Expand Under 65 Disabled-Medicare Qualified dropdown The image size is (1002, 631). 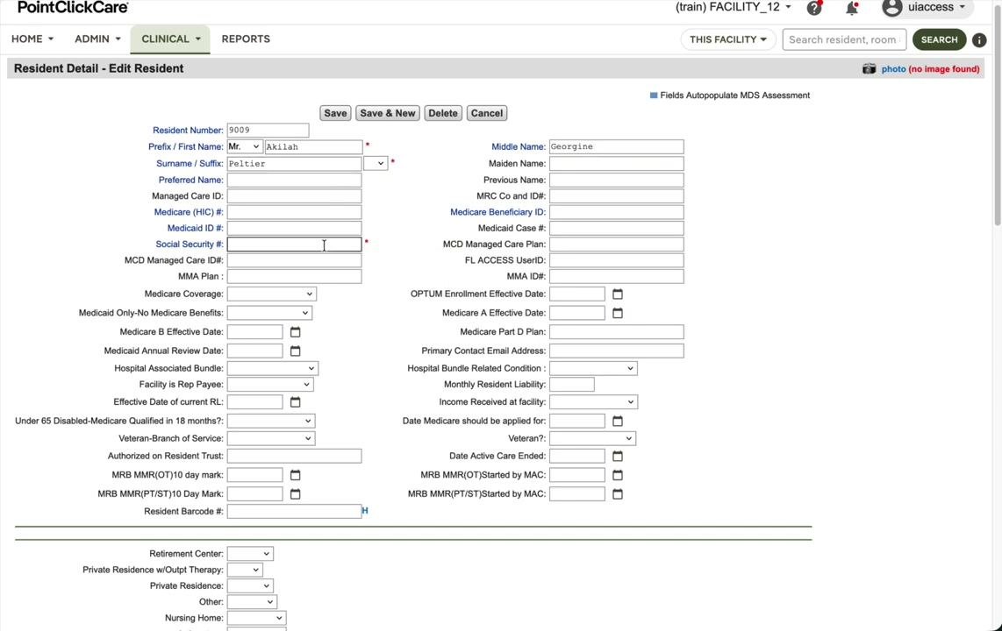271,421
